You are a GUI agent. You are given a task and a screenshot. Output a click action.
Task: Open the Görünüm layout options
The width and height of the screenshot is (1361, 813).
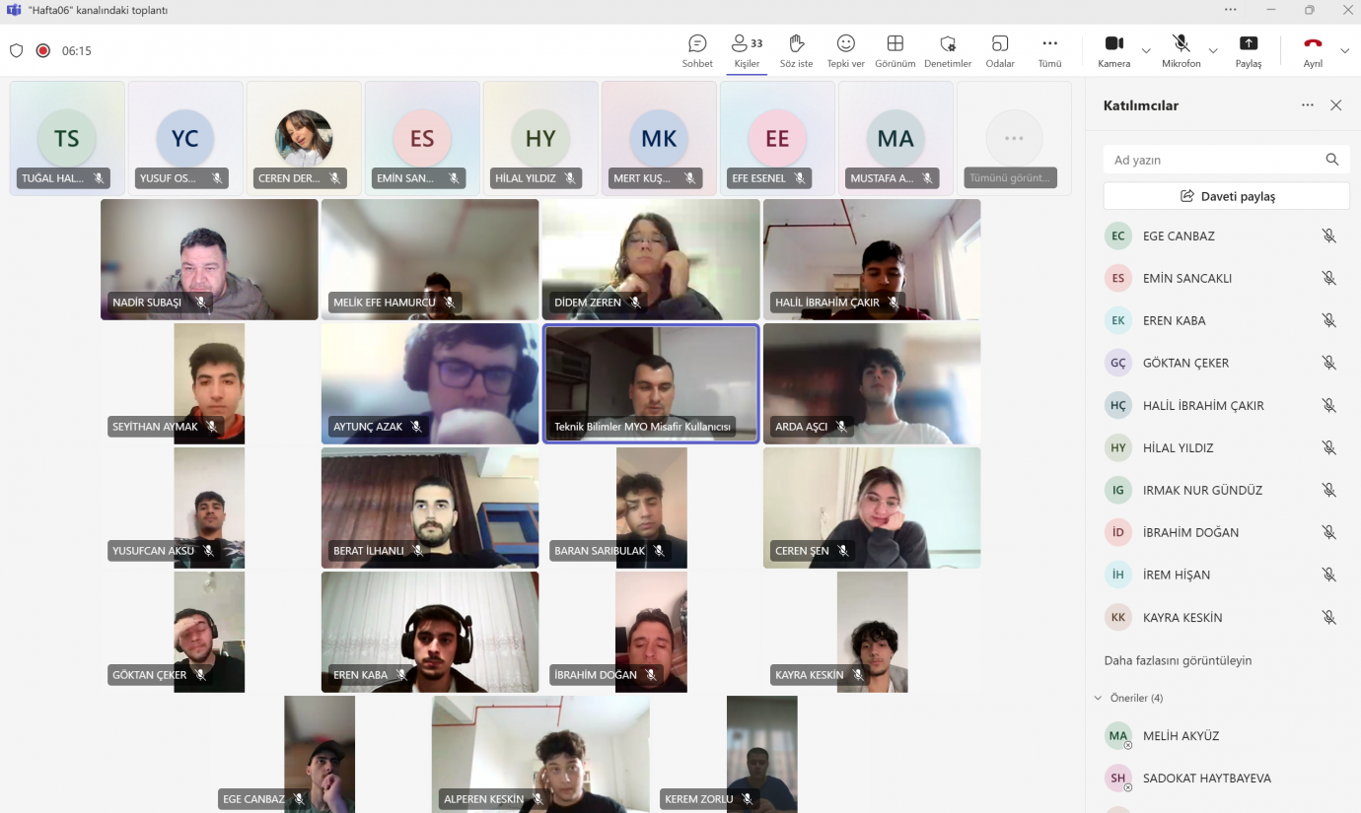click(x=895, y=51)
